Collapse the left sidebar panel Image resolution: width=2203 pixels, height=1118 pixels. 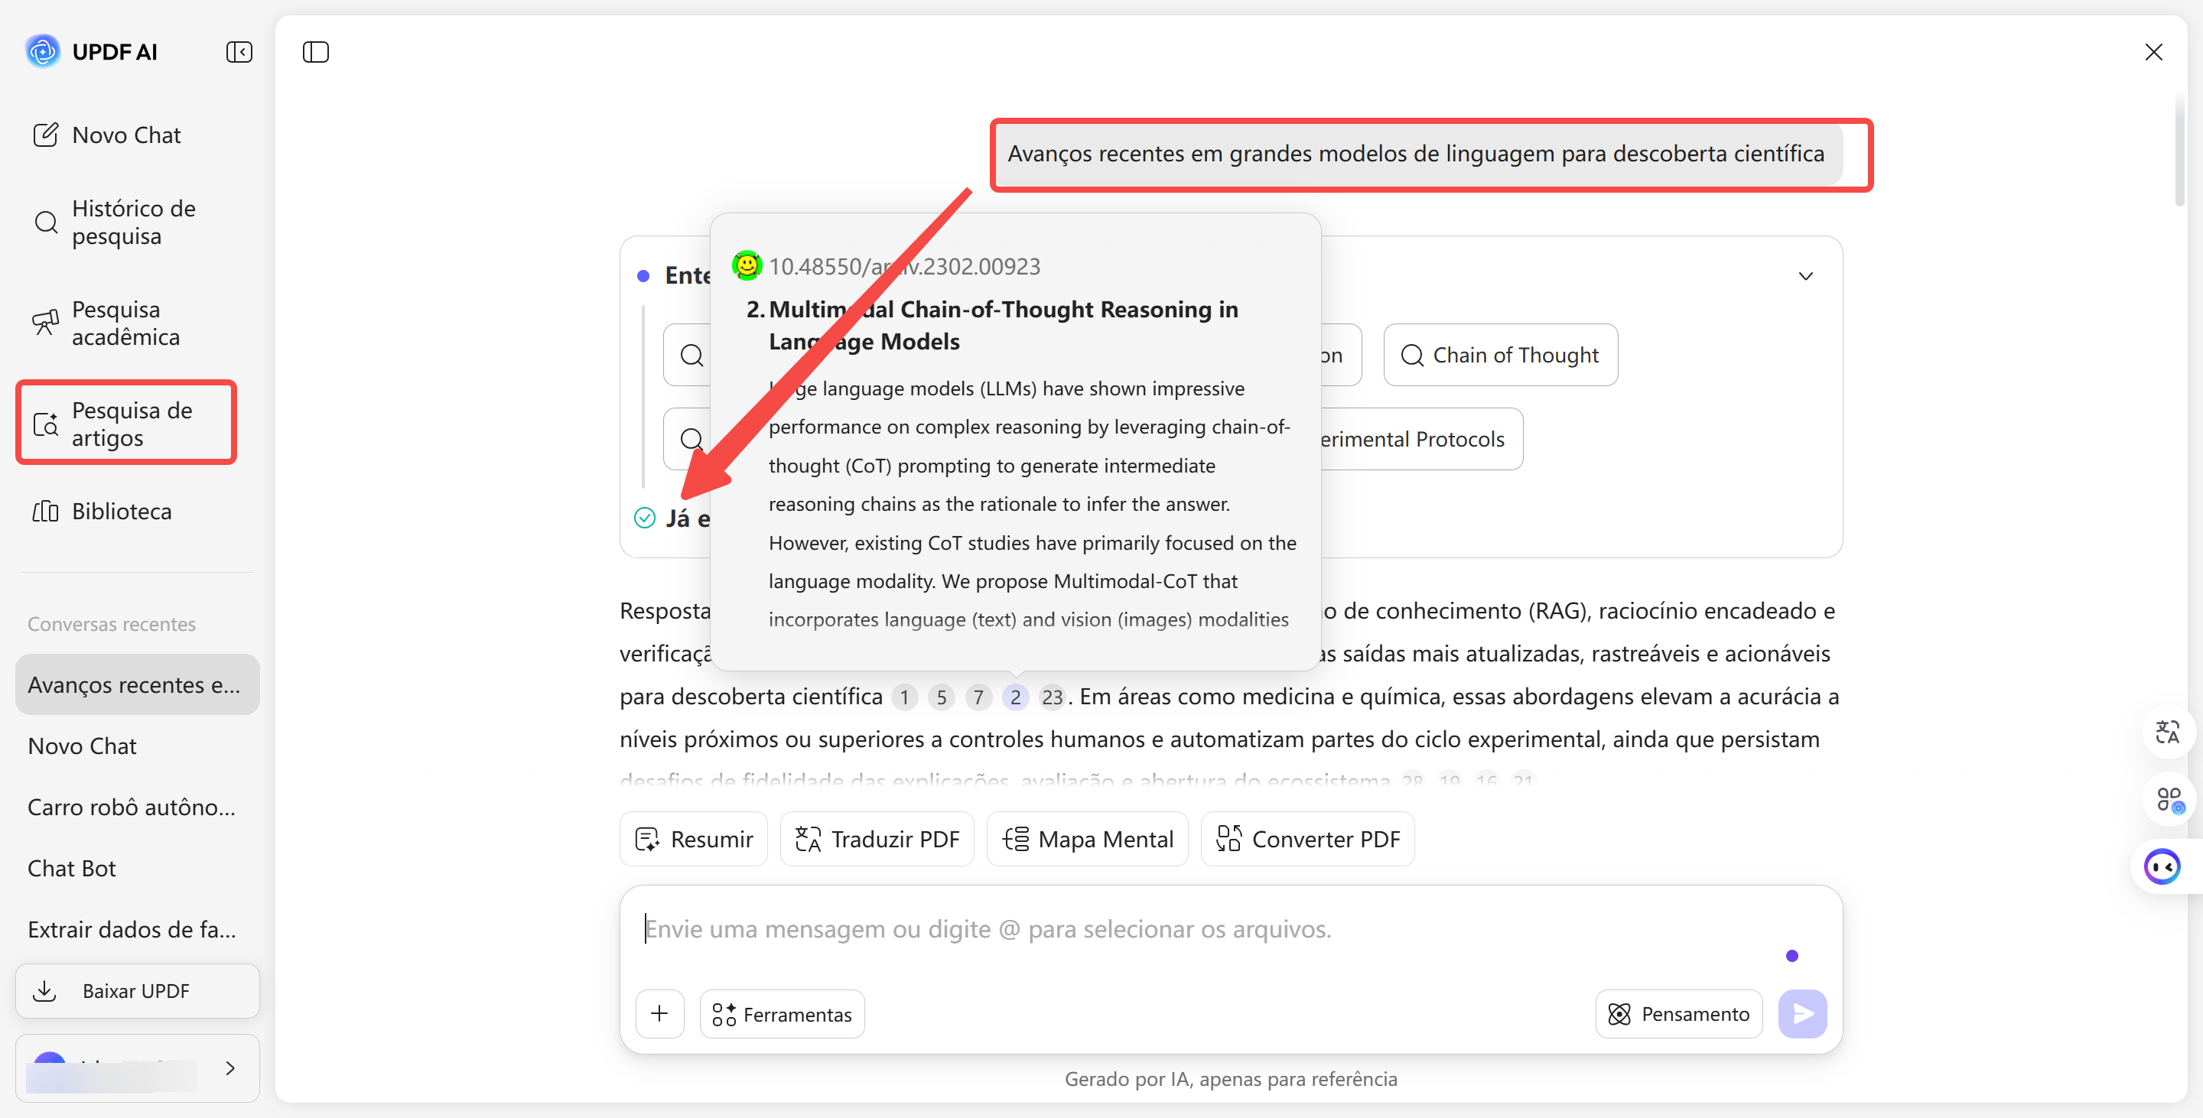point(239,52)
